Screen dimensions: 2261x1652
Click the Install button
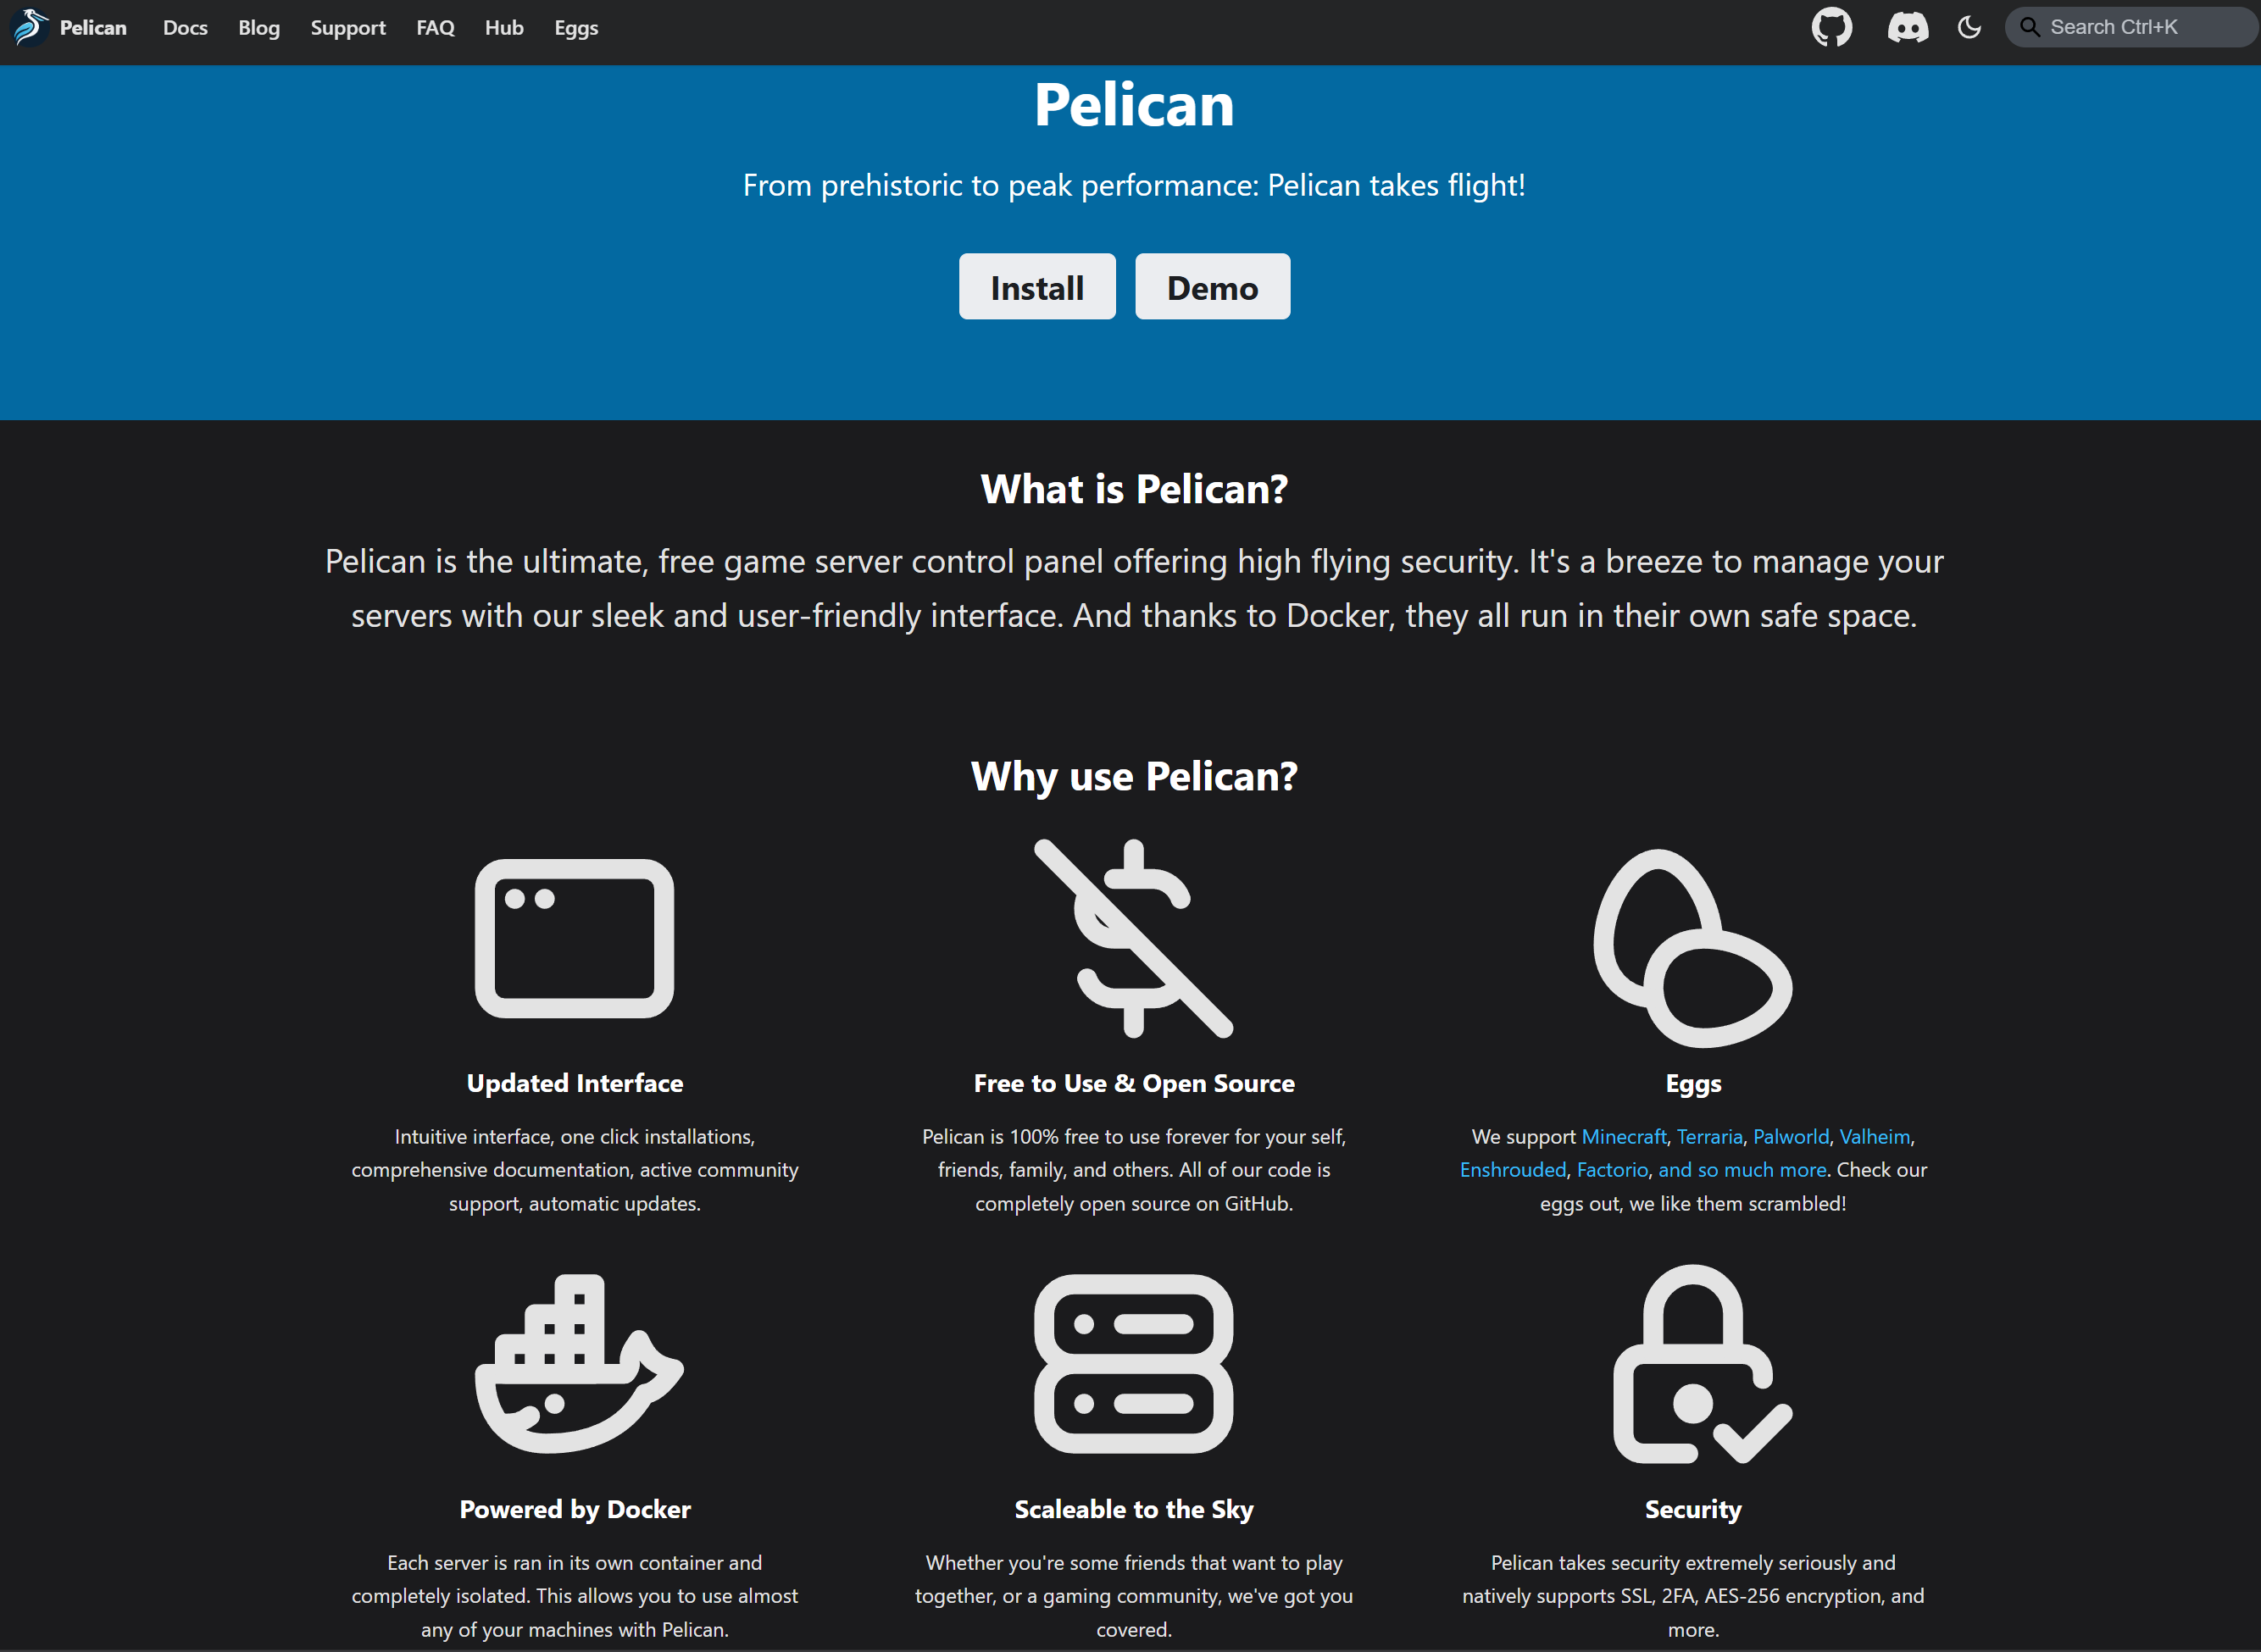tap(1036, 287)
